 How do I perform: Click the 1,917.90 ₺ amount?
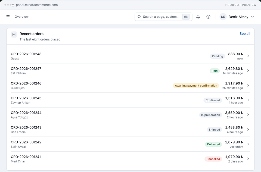coord(234,83)
